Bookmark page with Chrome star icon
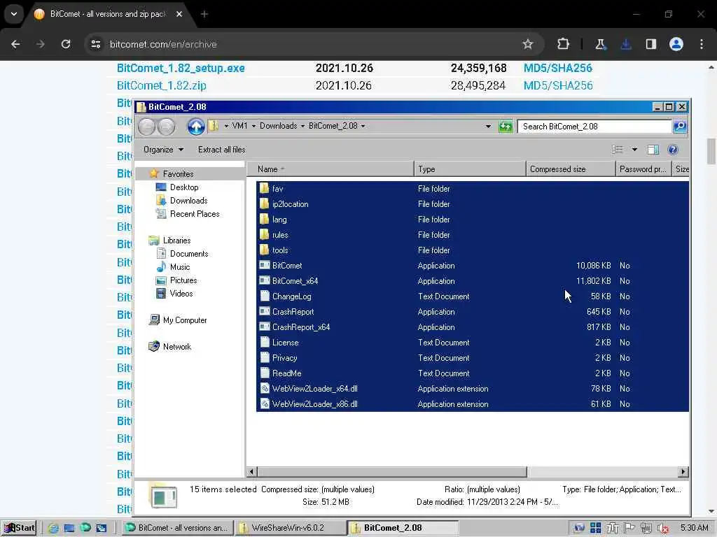 coord(528,44)
